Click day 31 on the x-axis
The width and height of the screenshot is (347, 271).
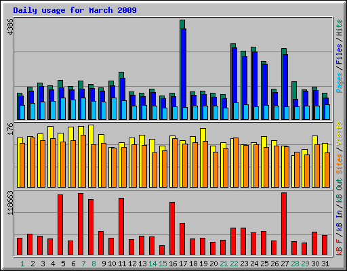coord(325,264)
